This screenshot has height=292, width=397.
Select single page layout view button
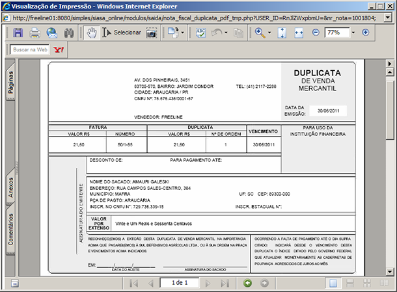pyautogui.click(x=333, y=283)
